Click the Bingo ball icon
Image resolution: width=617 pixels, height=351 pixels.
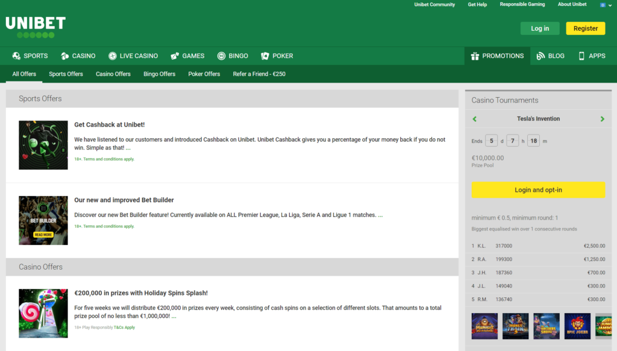[222, 56]
